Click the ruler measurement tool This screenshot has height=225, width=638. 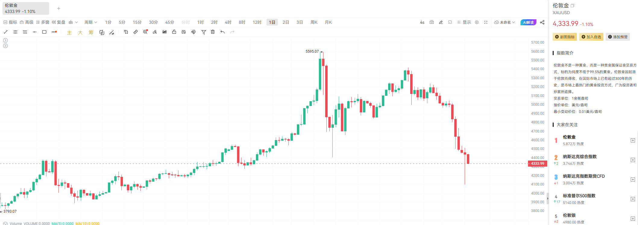(x=136, y=32)
